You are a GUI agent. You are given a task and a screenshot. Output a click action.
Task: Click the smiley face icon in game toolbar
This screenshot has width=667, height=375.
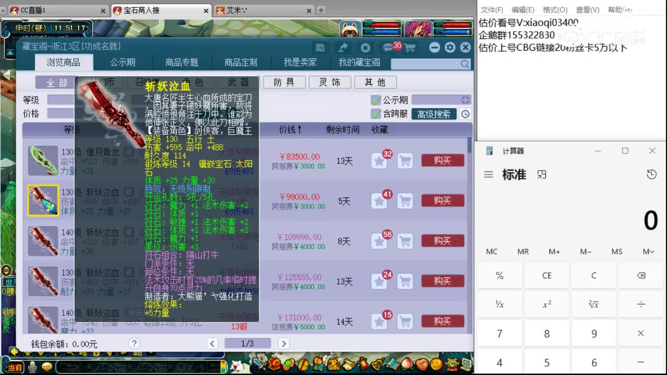click(437, 364)
